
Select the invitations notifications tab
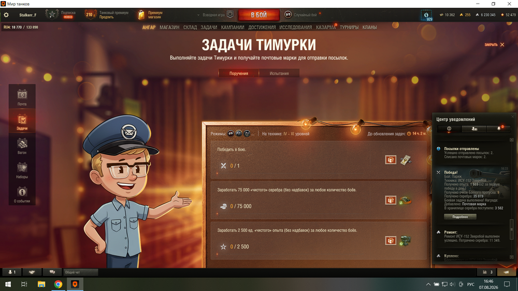pyautogui.click(x=474, y=129)
